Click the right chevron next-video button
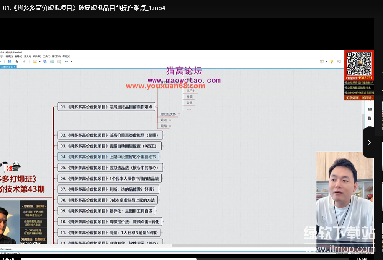 (x=369, y=142)
